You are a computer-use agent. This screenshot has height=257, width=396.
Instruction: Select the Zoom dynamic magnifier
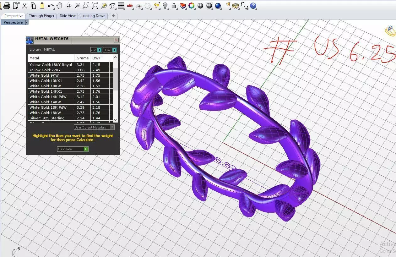[x=77, y=6]
